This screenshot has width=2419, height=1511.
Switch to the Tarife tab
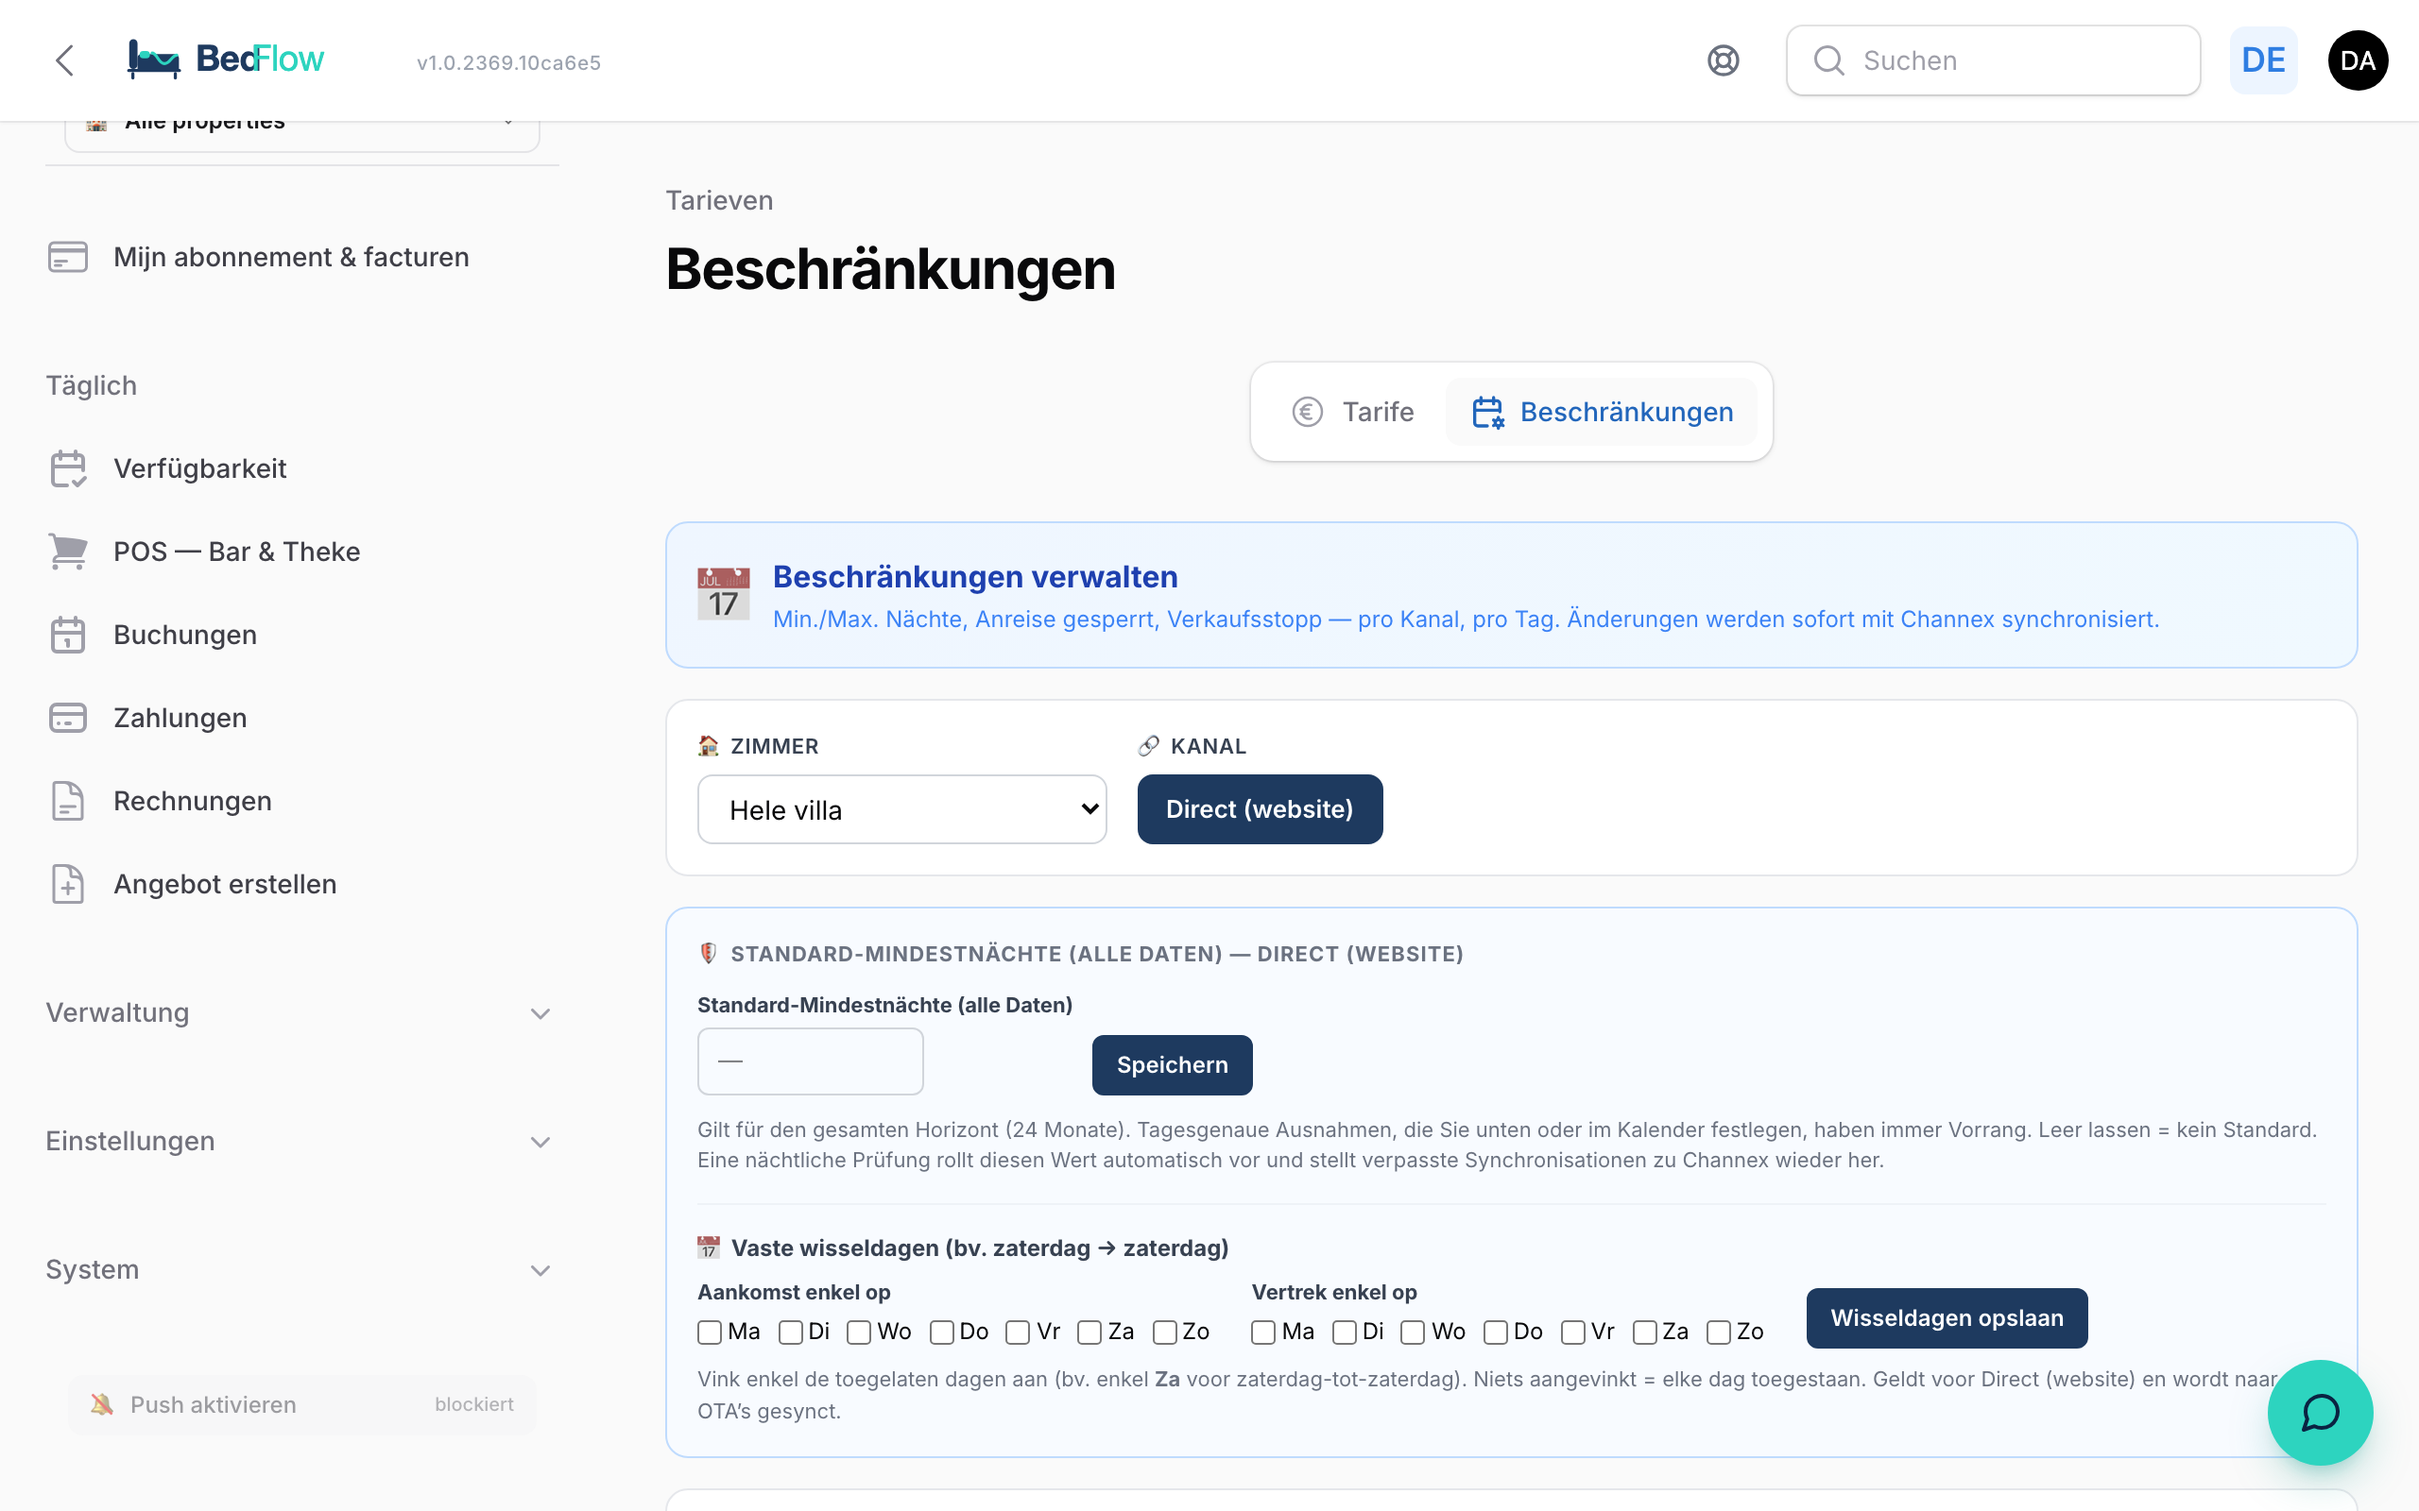1353,412
